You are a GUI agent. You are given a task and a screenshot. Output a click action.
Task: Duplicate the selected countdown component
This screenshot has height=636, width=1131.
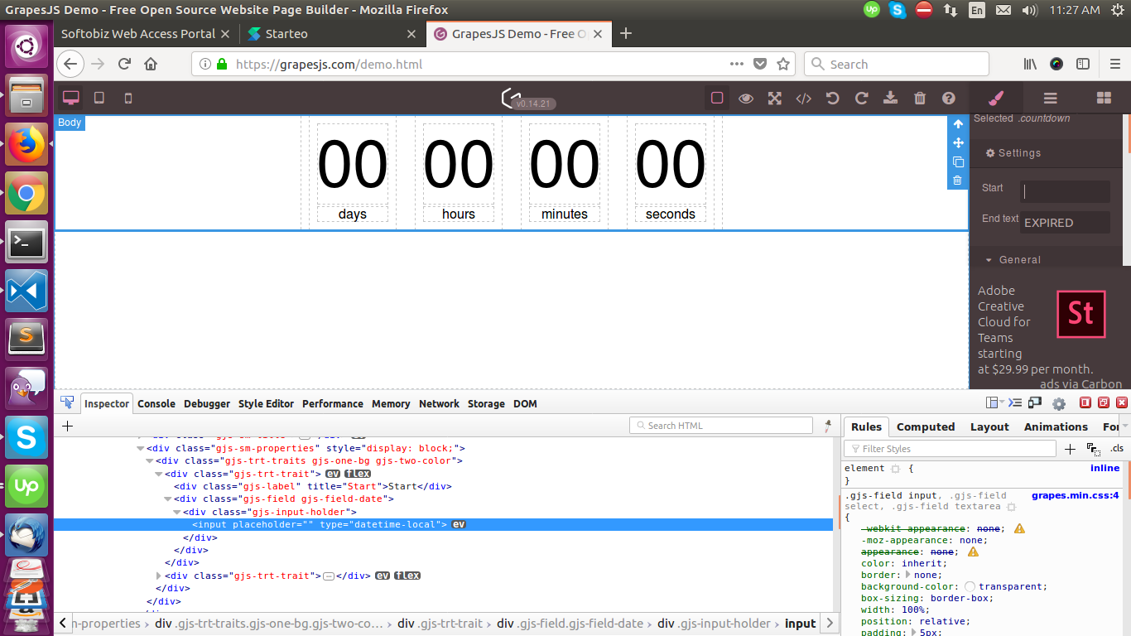[958, 163]
